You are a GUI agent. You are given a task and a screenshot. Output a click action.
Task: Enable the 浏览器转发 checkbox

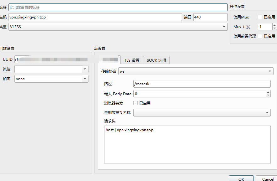136,103
